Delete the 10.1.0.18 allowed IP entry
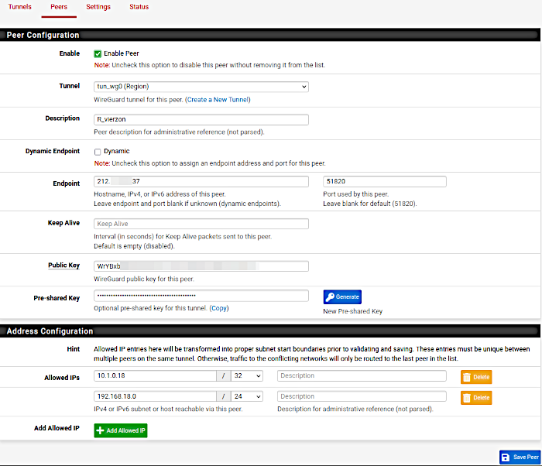The height and width of the screenshot is (466, 542). (476, 377)
